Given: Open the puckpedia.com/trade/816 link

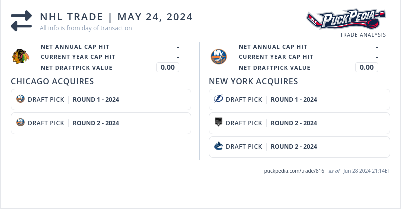Looking at the screenshot, I should point(294,171).
